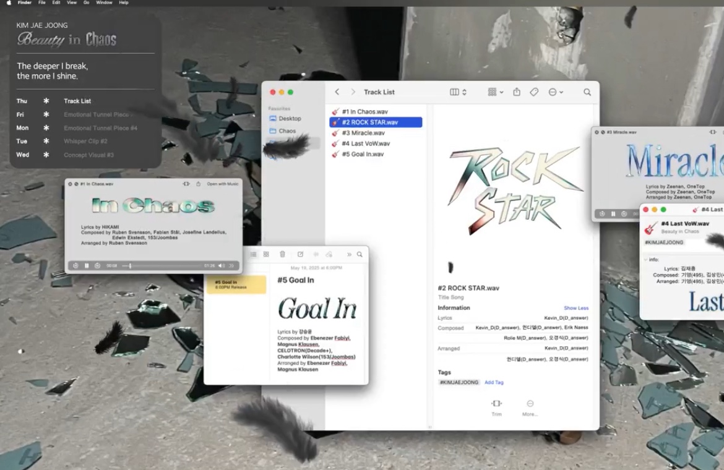
Task: Create a new note with compose icon
Action: pyautogui.click(x=300, y=254)
